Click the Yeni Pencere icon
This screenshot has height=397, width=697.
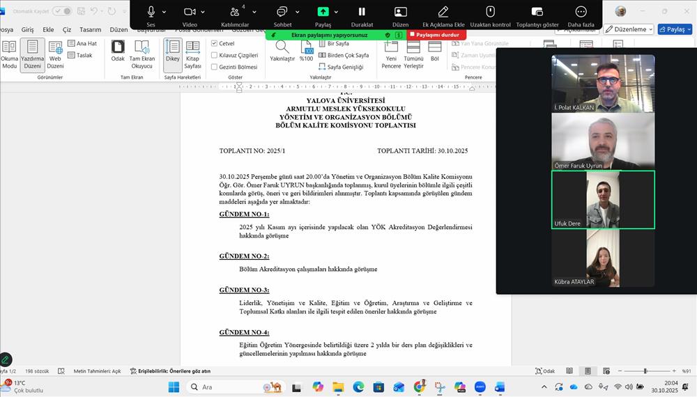click(391, 47)
